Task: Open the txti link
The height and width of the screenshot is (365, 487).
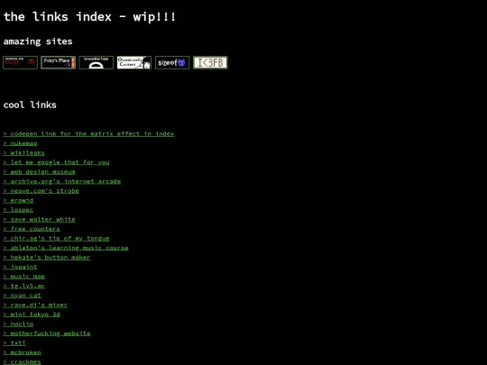Action: [14, 343]
